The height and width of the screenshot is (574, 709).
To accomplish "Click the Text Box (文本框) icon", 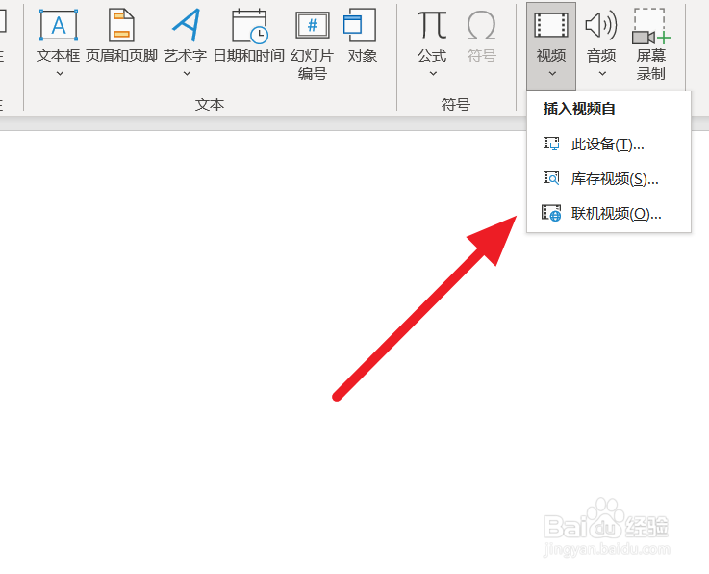I will click(x=59, y=25).
